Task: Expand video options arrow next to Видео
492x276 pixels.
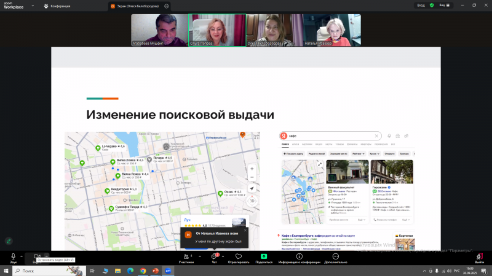Action: (x=46, y=256)
